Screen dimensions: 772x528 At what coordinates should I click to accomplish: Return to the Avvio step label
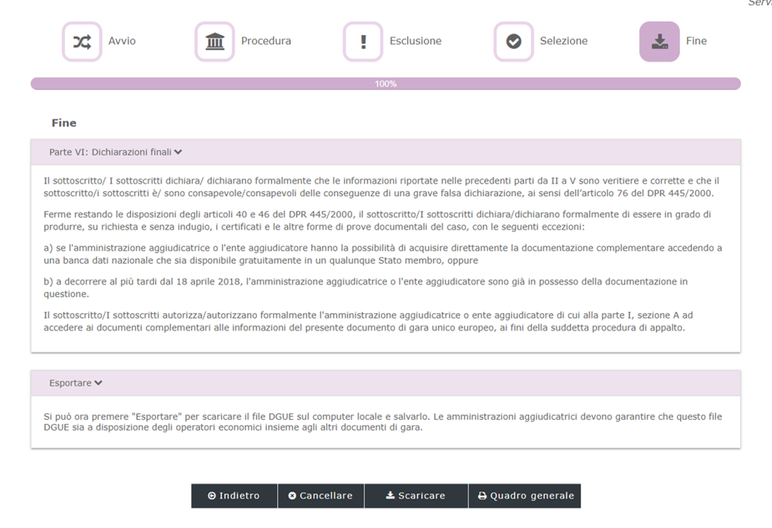(x=122, y=41)
